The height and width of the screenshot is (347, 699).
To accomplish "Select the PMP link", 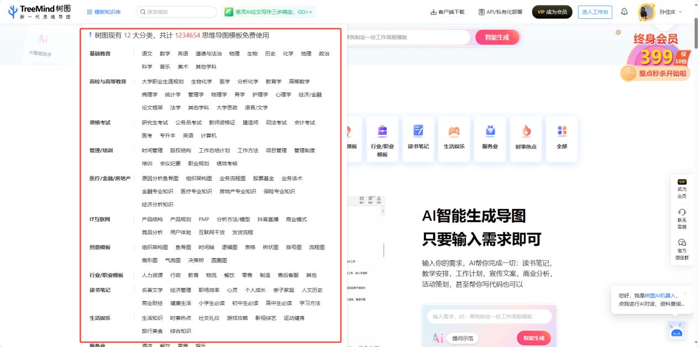I will click(204, 219).
